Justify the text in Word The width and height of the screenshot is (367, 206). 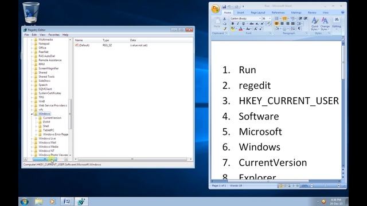click(x=293, y=23)
